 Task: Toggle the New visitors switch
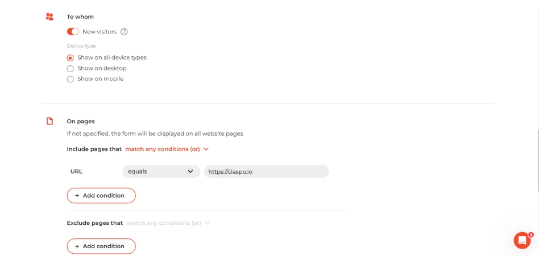[73, 32]
